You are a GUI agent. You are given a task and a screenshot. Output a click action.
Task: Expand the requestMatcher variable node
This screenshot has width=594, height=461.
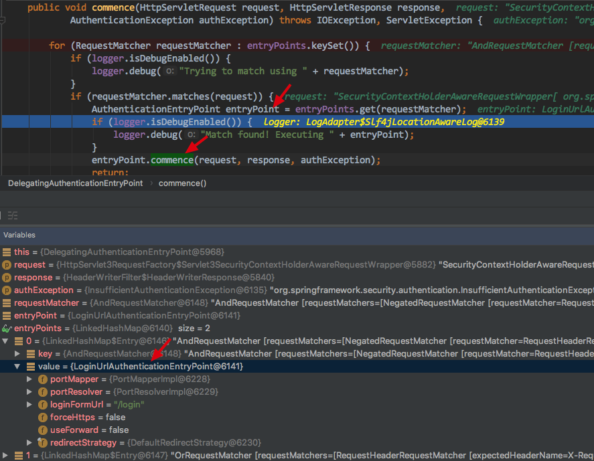(6, 302)
